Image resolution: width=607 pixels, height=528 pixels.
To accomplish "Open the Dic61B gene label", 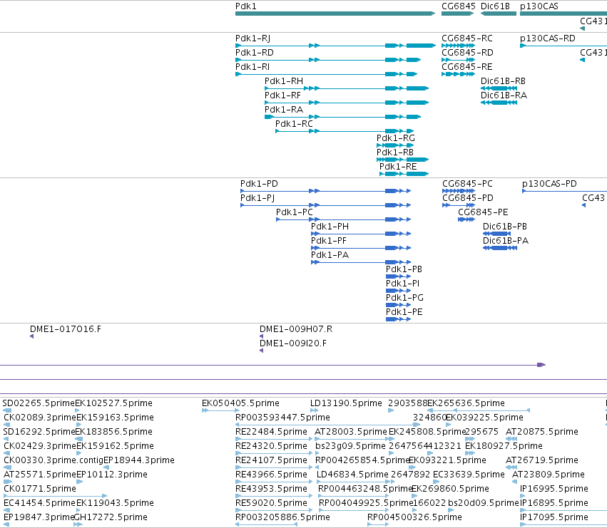I will (495, 6).
